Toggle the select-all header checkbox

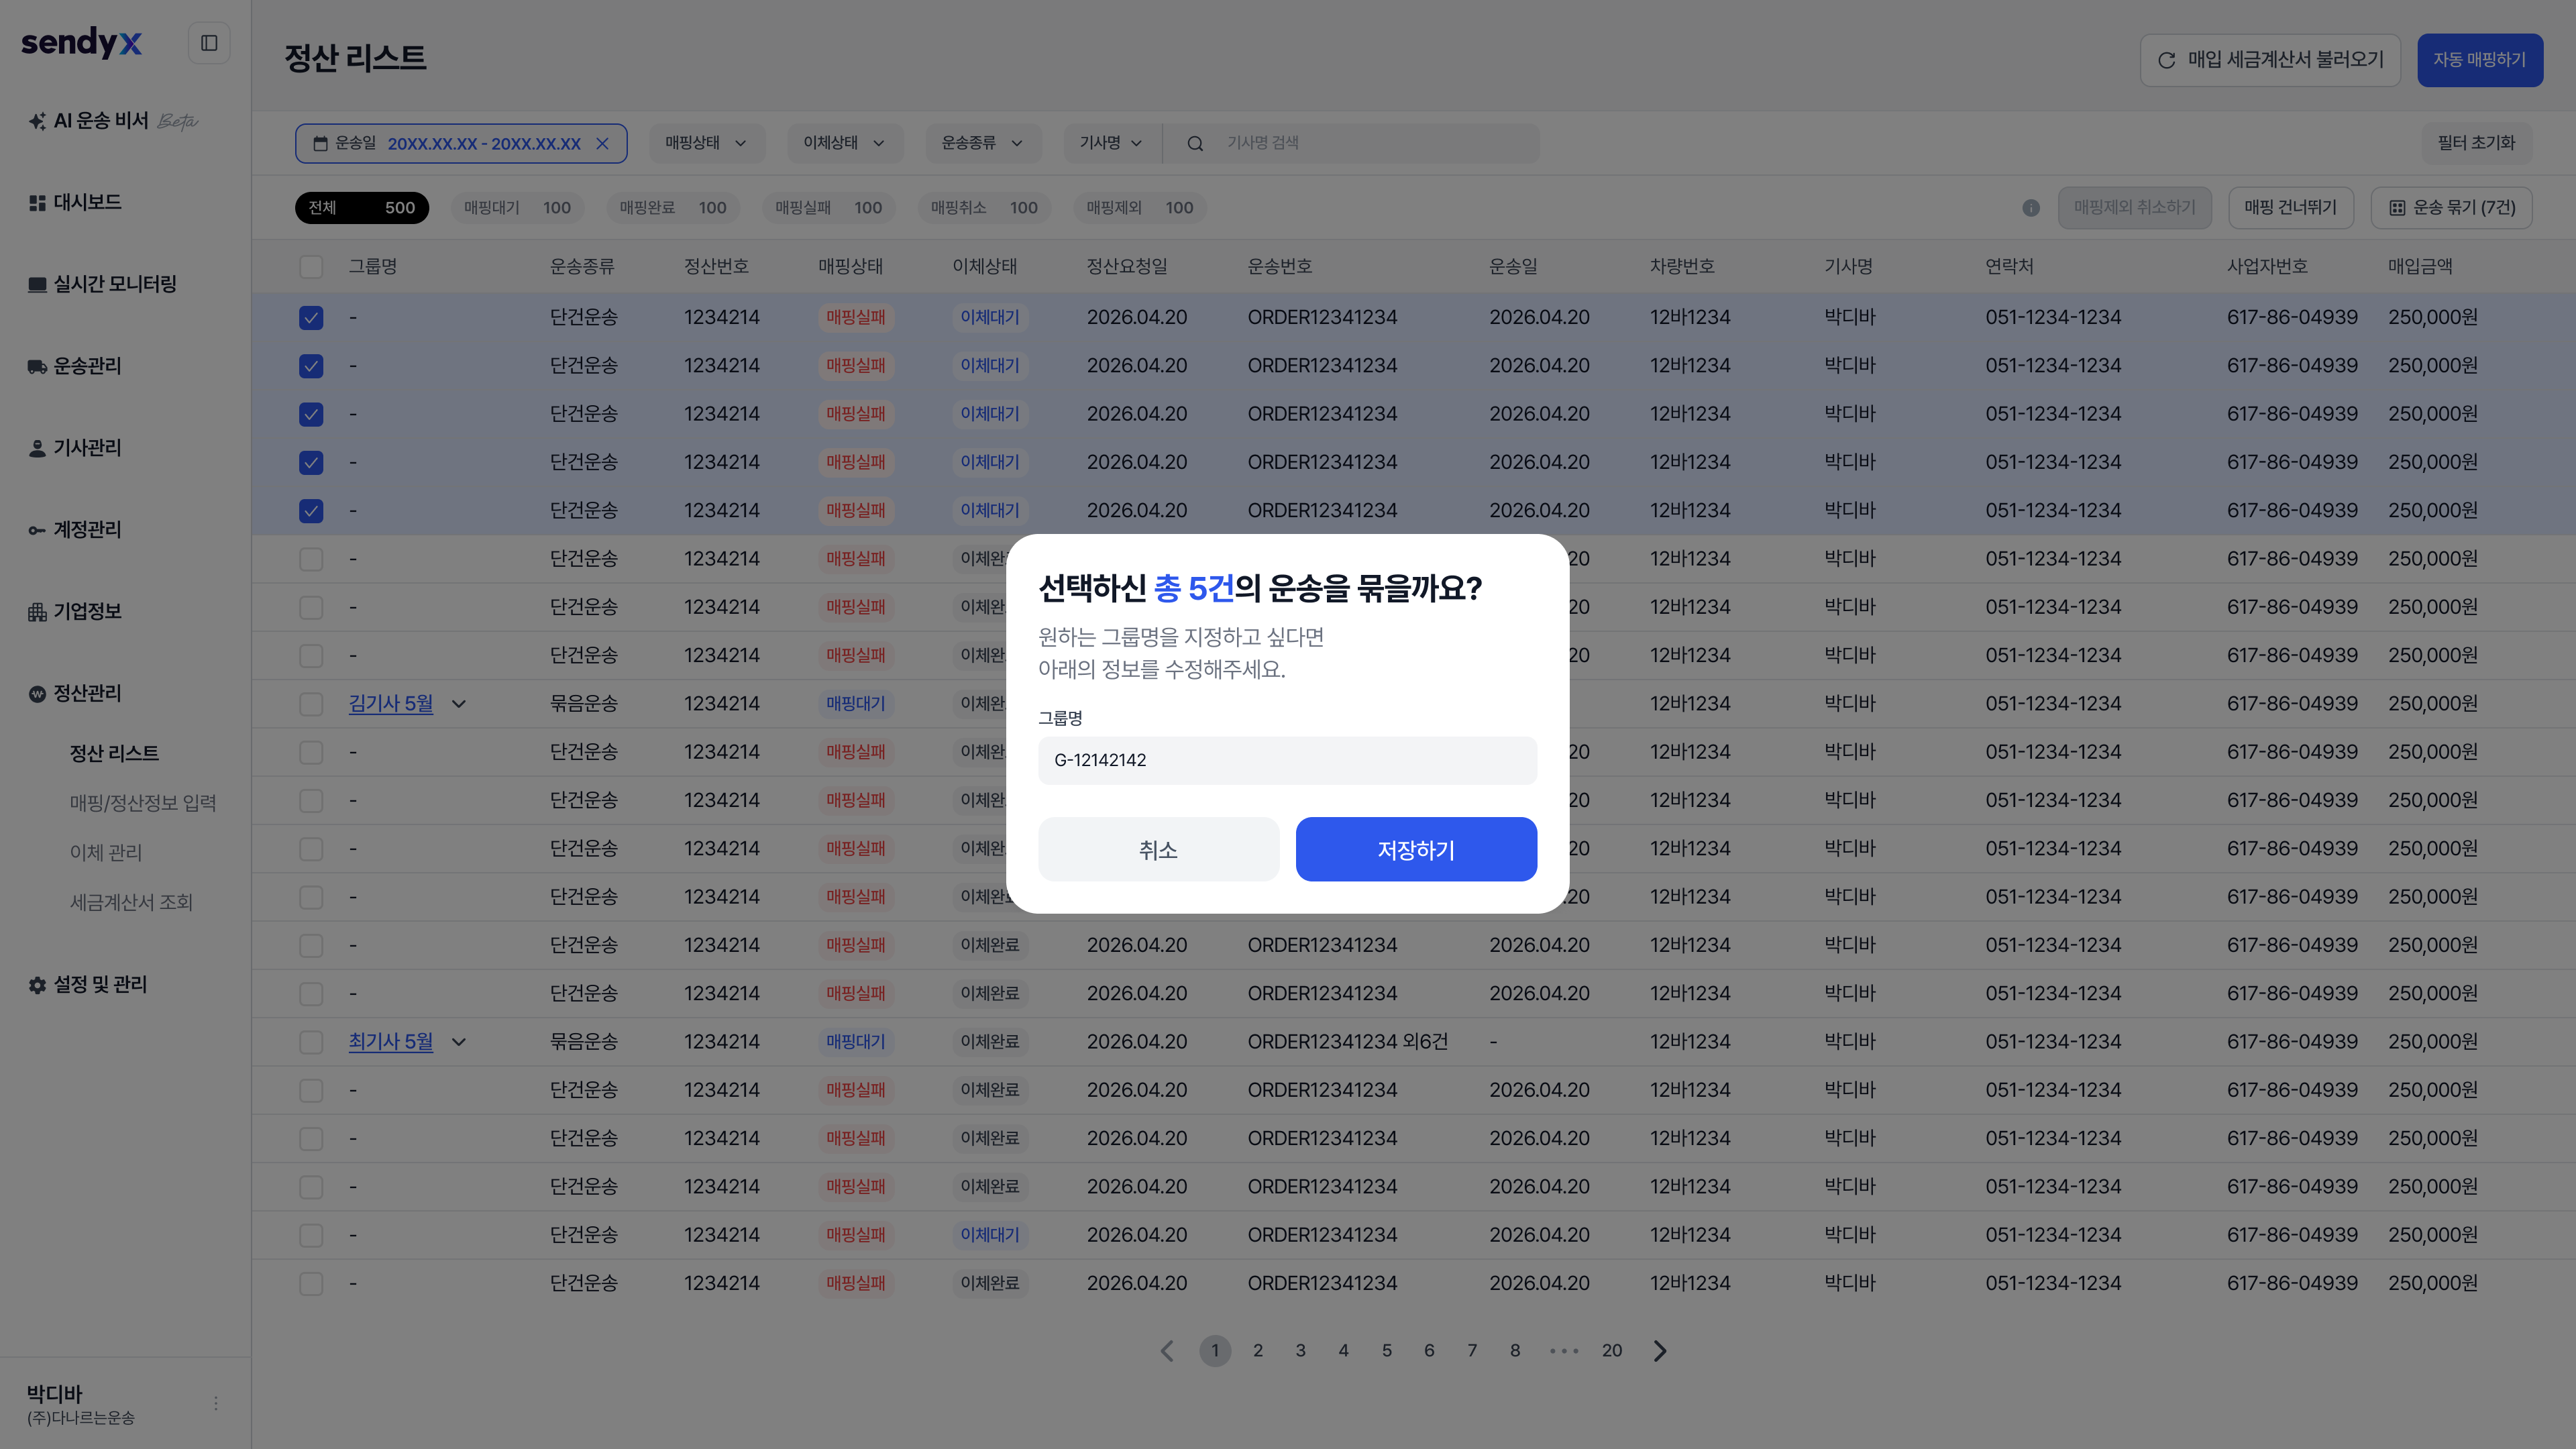311,267
